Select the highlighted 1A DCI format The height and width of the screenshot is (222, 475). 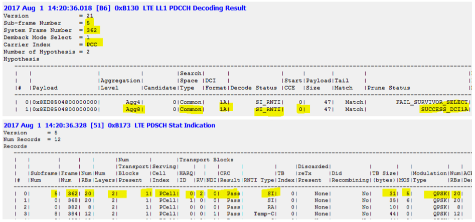click(223, 109)
